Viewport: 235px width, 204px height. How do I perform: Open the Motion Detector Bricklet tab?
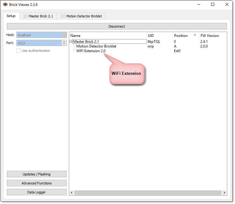[x=81, y=16]
